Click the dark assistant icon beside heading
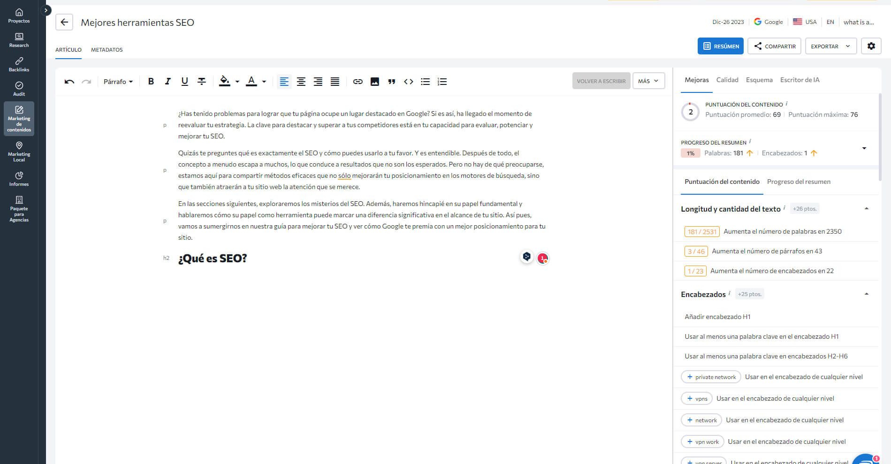Screen dimensions: 891x464 526,257
